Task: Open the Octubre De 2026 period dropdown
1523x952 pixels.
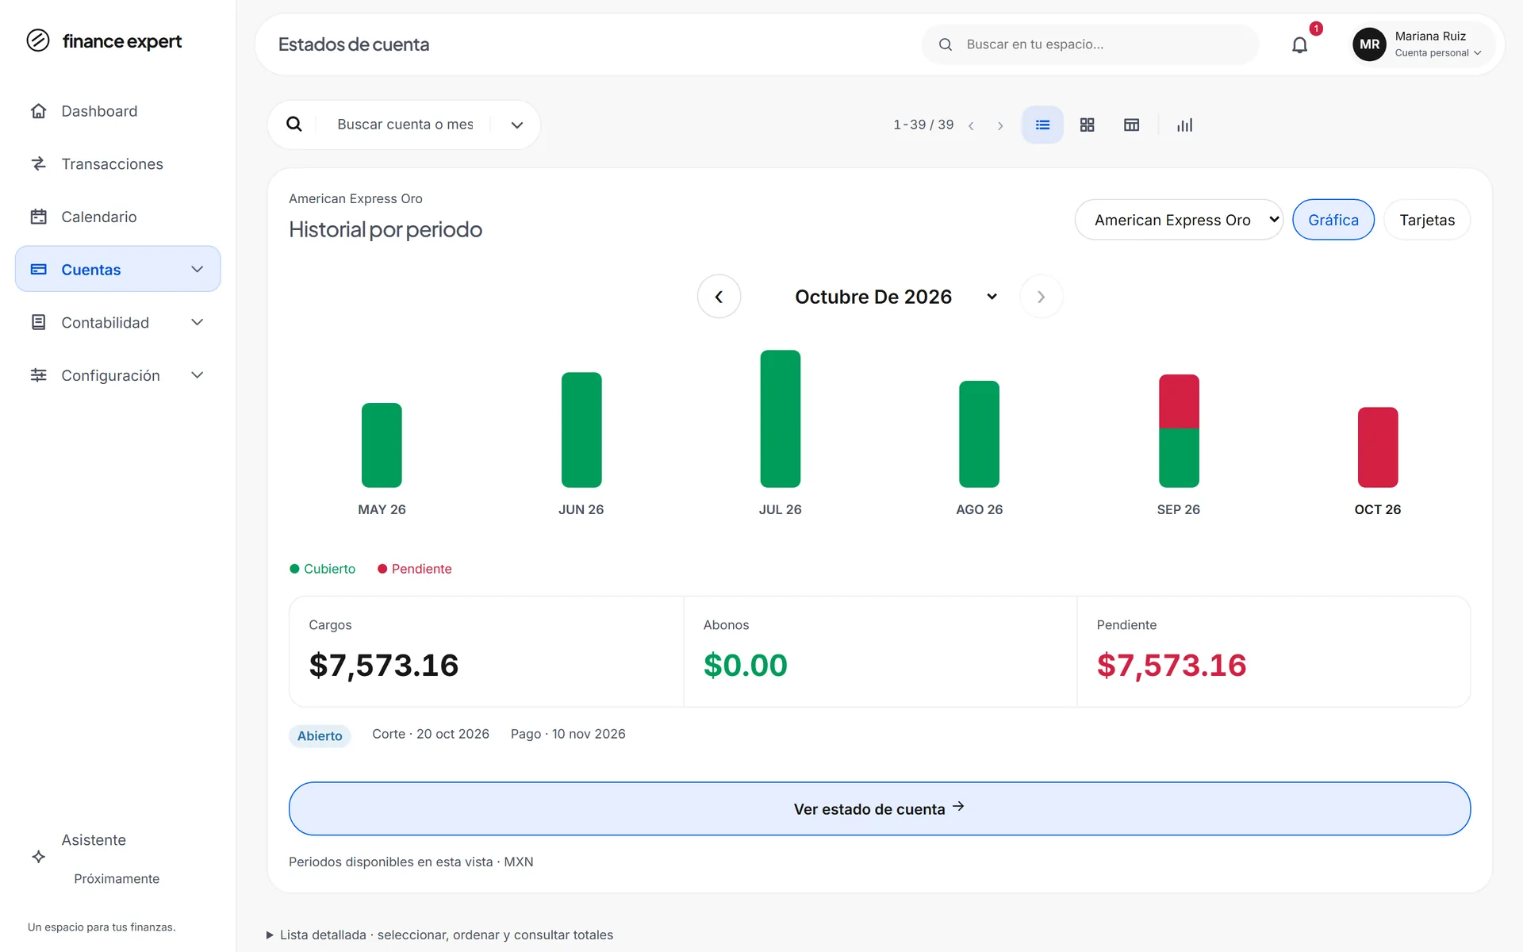Action: (x=896, y=297)
